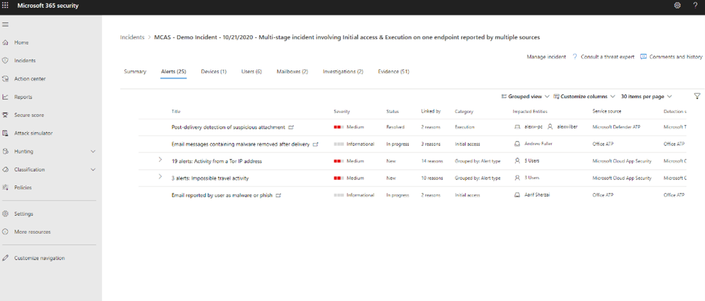Select the Alerts (25) tab
Screen dimensions: 705x301
(174, 72)
